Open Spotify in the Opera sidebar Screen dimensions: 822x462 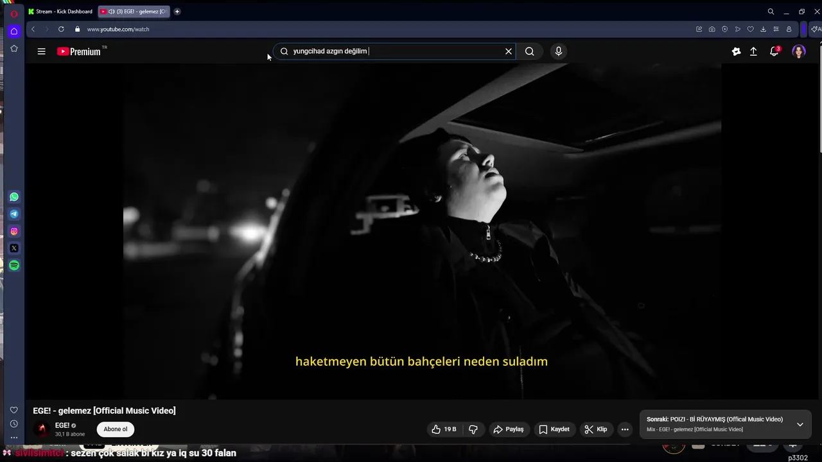[14, 265]
